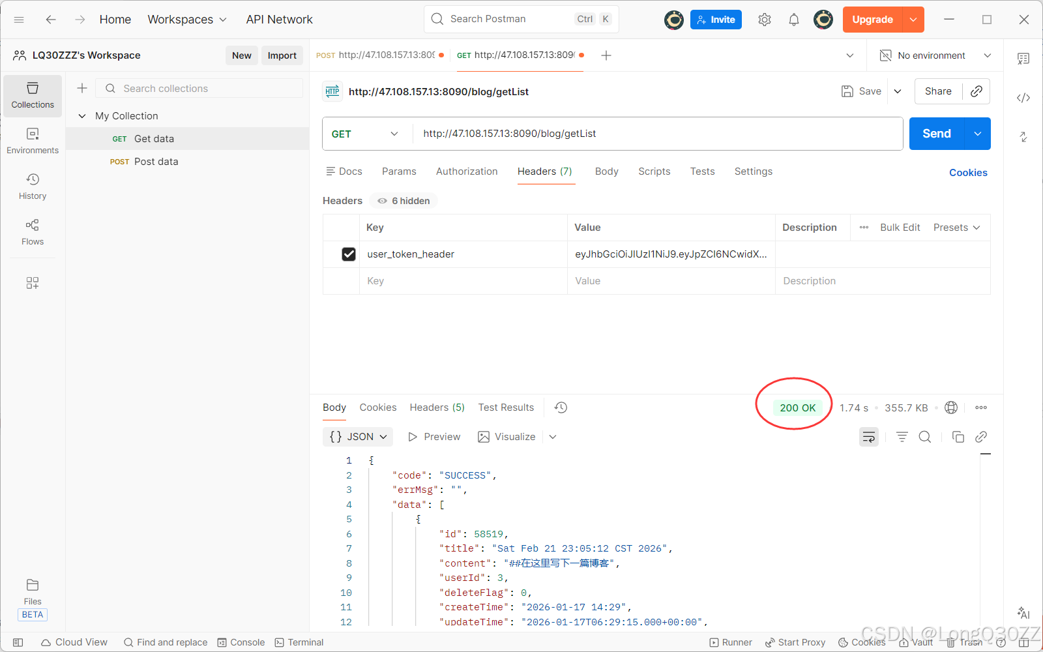Open the response history clock icon
This screenshot has width=1043, height=652.
tap(561, 407)
